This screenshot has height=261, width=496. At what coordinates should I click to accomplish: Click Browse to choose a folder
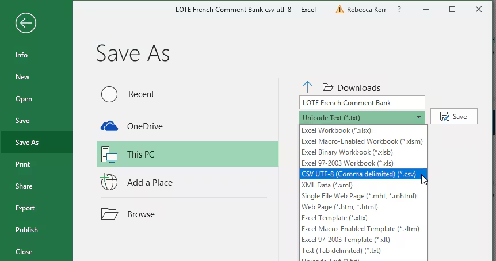tap(187, 214)
